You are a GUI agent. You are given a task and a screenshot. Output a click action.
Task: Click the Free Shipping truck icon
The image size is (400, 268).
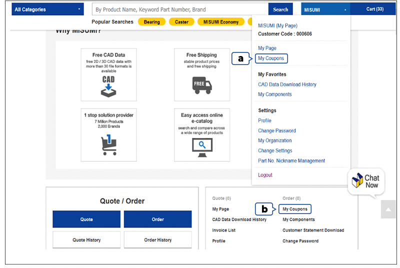click(x=202, y=84)
